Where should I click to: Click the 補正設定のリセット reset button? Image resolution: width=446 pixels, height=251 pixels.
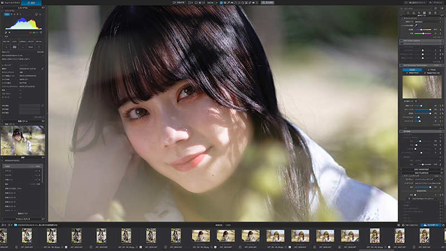[415, 3]
